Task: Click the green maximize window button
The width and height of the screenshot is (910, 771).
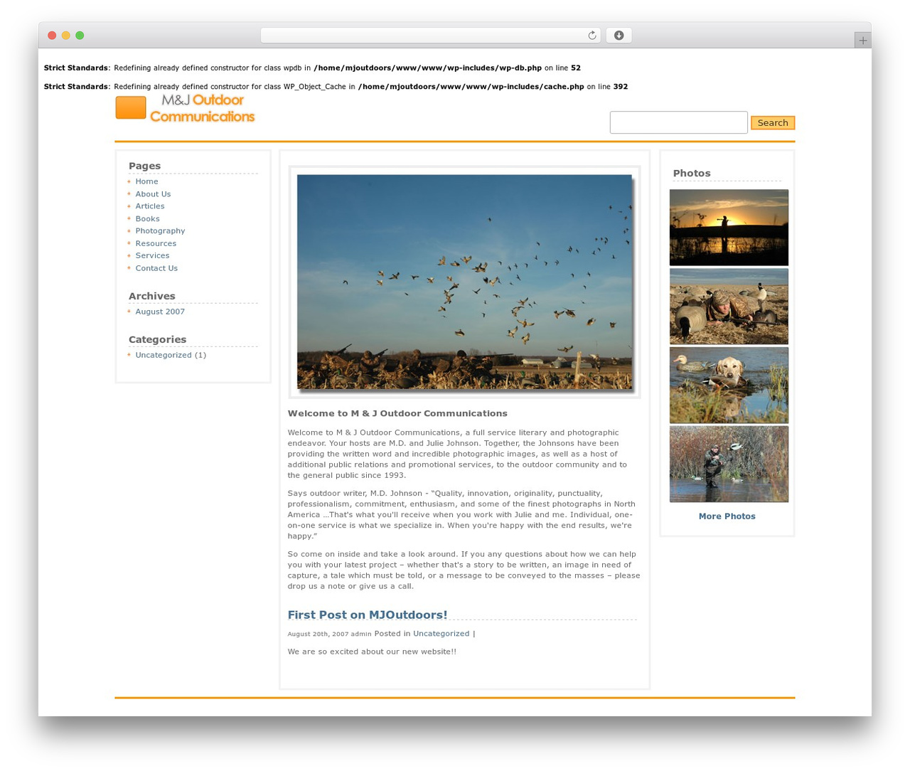Action: tap(80, 36)
